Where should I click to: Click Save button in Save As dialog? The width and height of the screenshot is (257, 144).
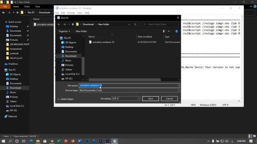click(x=151, y=99)
